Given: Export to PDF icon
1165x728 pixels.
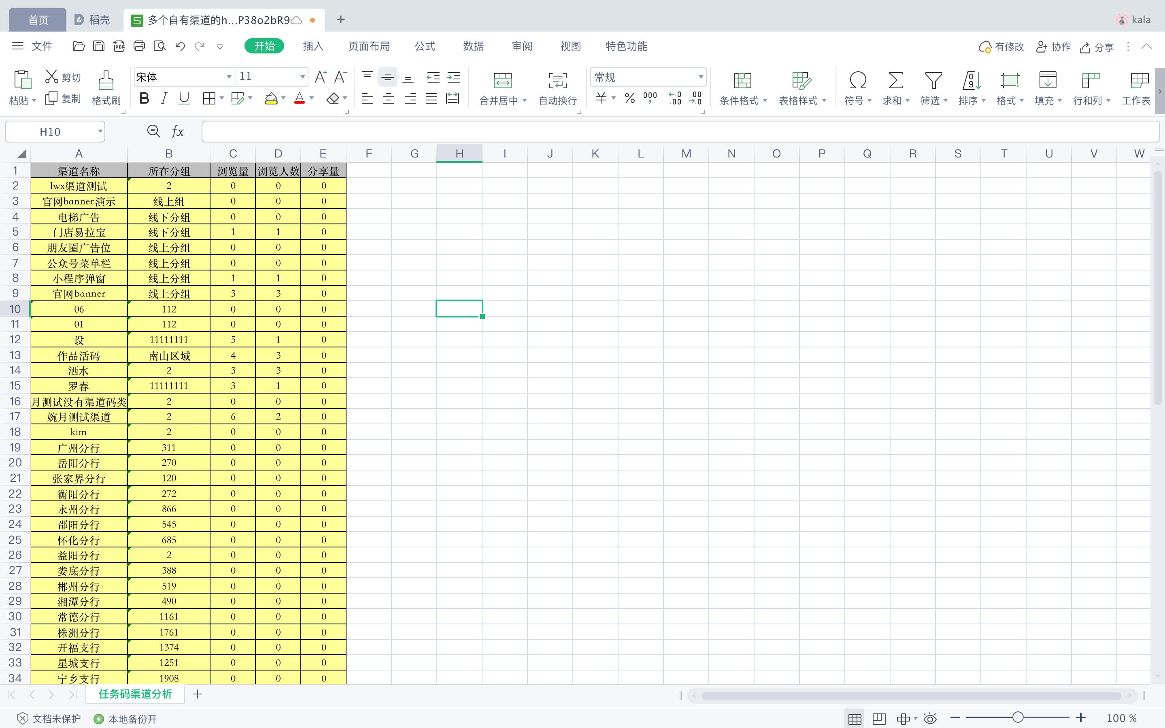Looking at the screenshot, I should coord(119,46).
